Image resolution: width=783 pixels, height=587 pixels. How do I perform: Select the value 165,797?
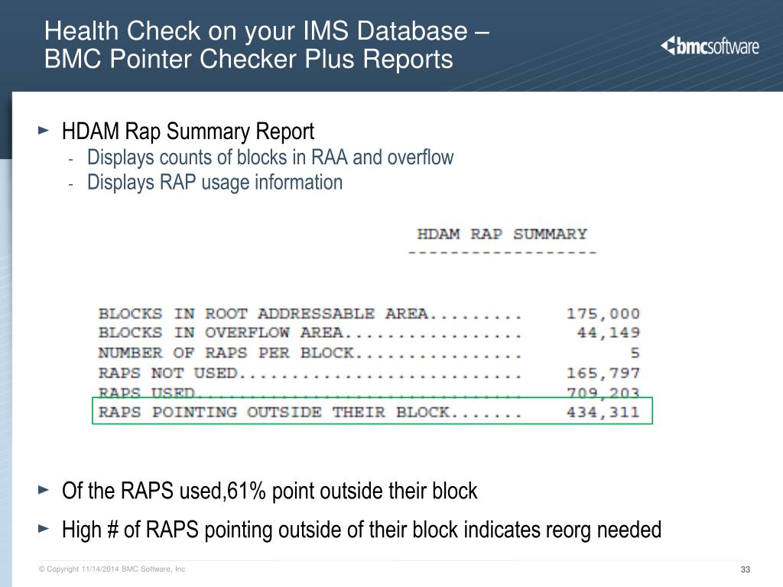tap(603, 373)
